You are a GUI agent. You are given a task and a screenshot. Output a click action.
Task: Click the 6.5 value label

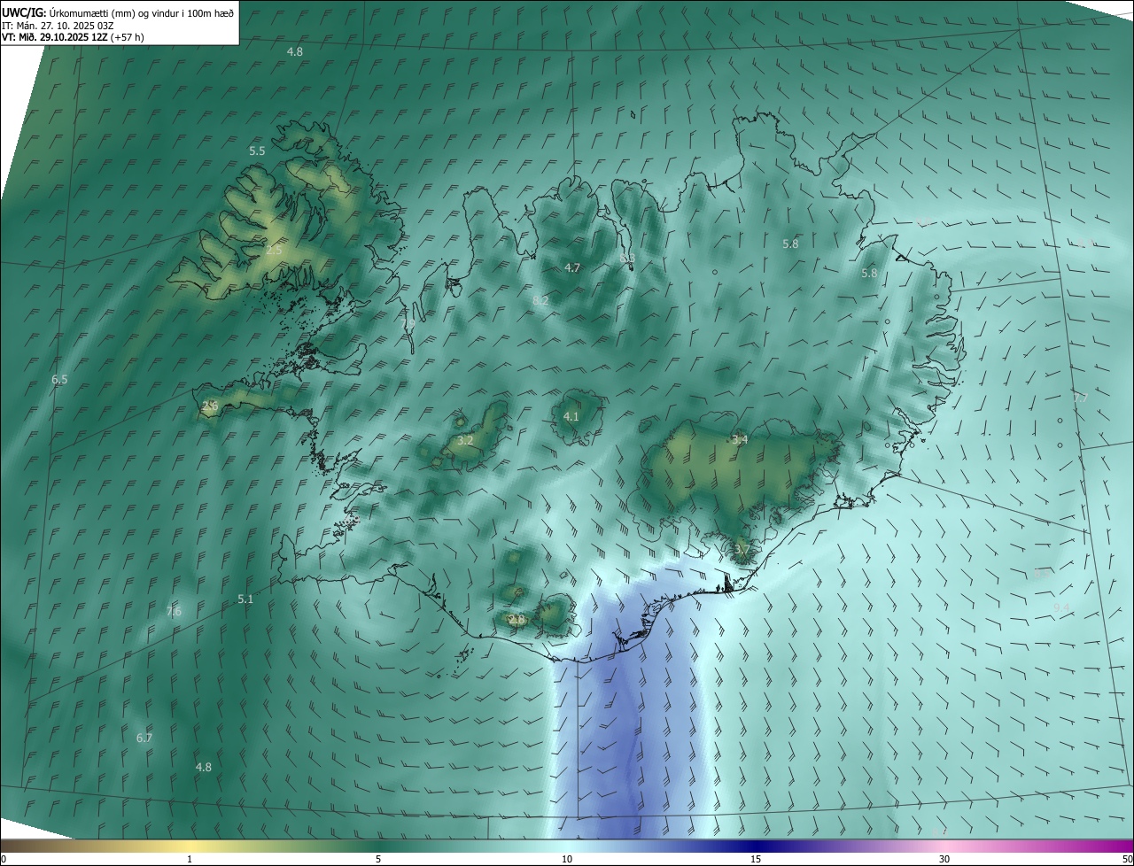(59, 379)
